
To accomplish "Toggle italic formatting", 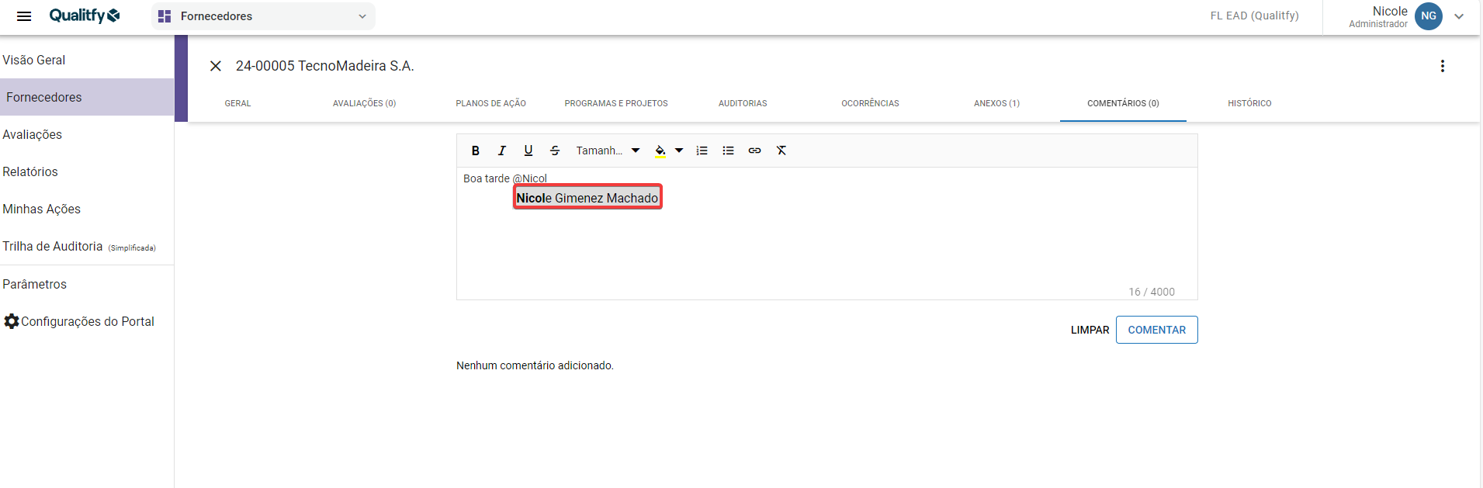I will pos(502,151).
